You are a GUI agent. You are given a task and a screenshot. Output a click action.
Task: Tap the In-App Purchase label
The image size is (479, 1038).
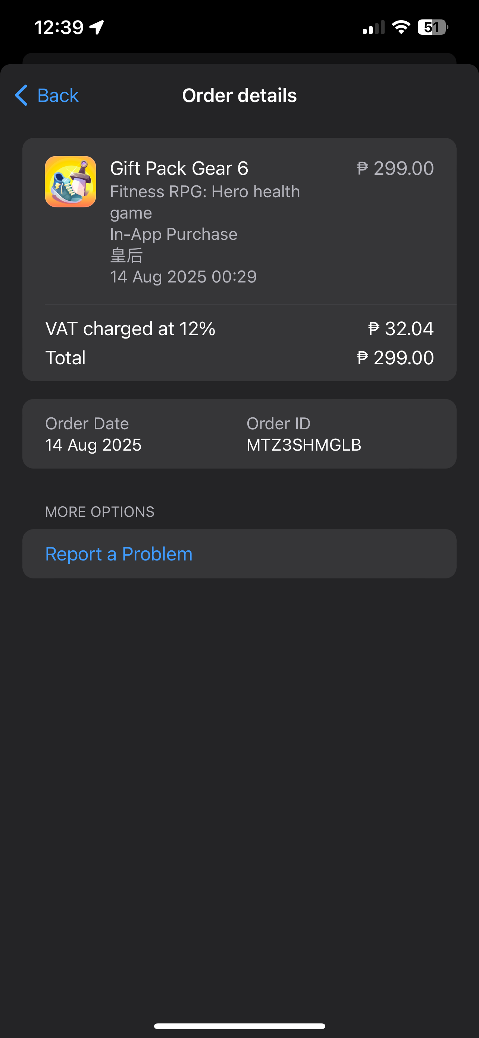tap(174, 234)
